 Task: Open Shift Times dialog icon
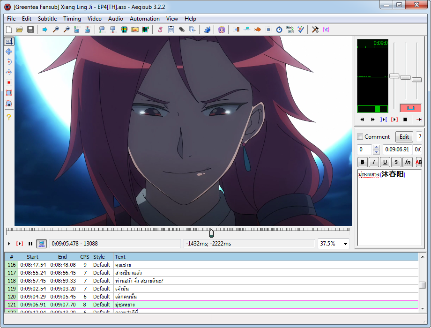pos(236,30)
